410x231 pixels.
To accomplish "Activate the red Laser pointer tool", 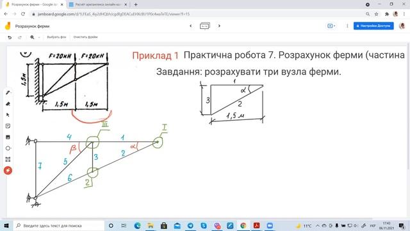I will pos(8,171).
